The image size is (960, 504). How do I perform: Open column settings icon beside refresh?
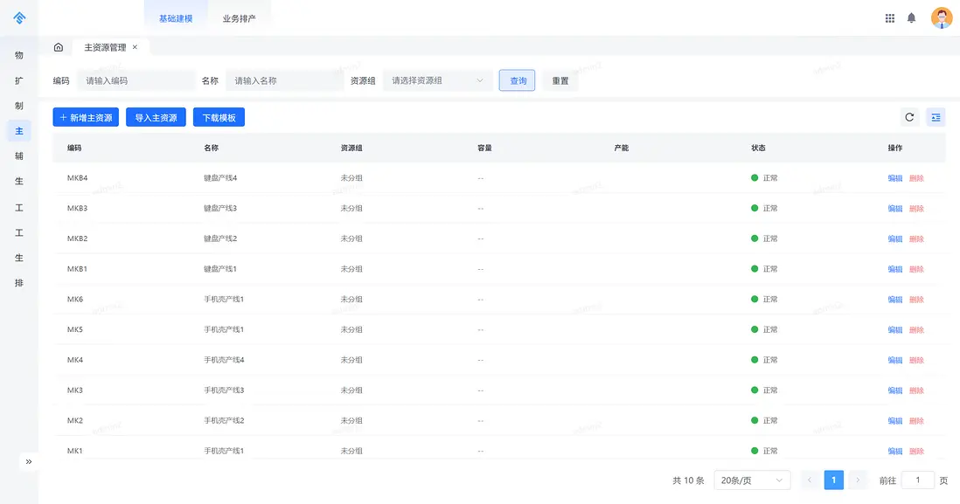[x=936, y=117]
